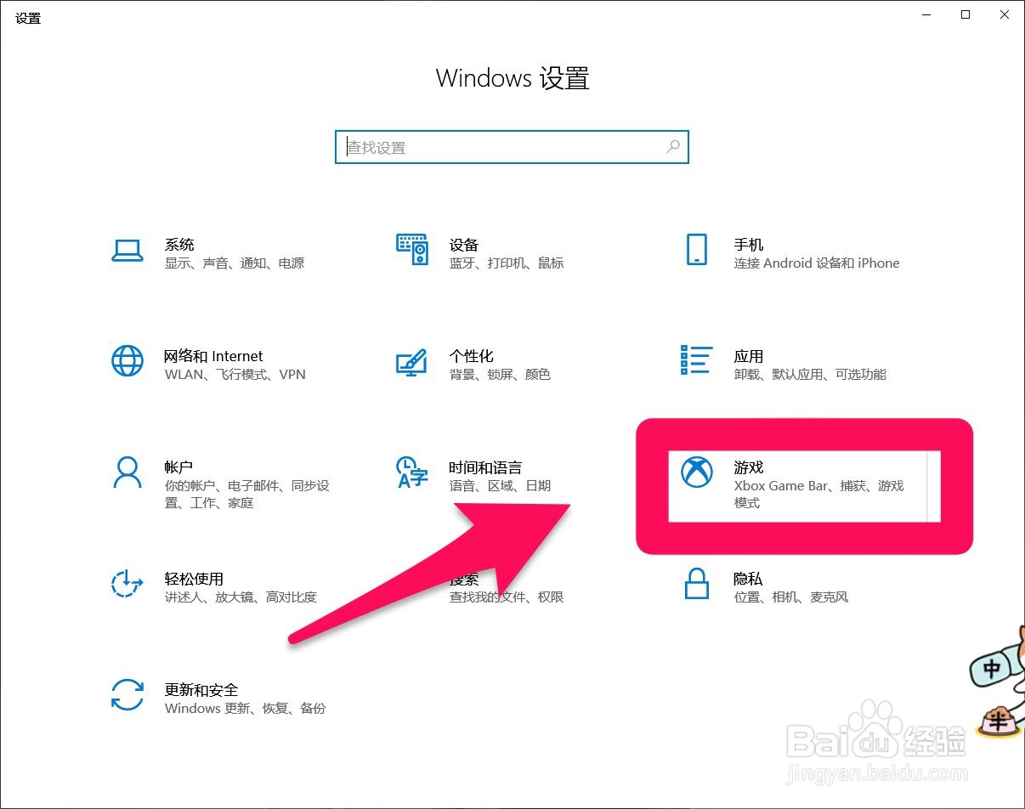1025x809 pixels.
Task: Click description 查找我的文件、权限
Action: pyautogui.click(x=507, y=597)
